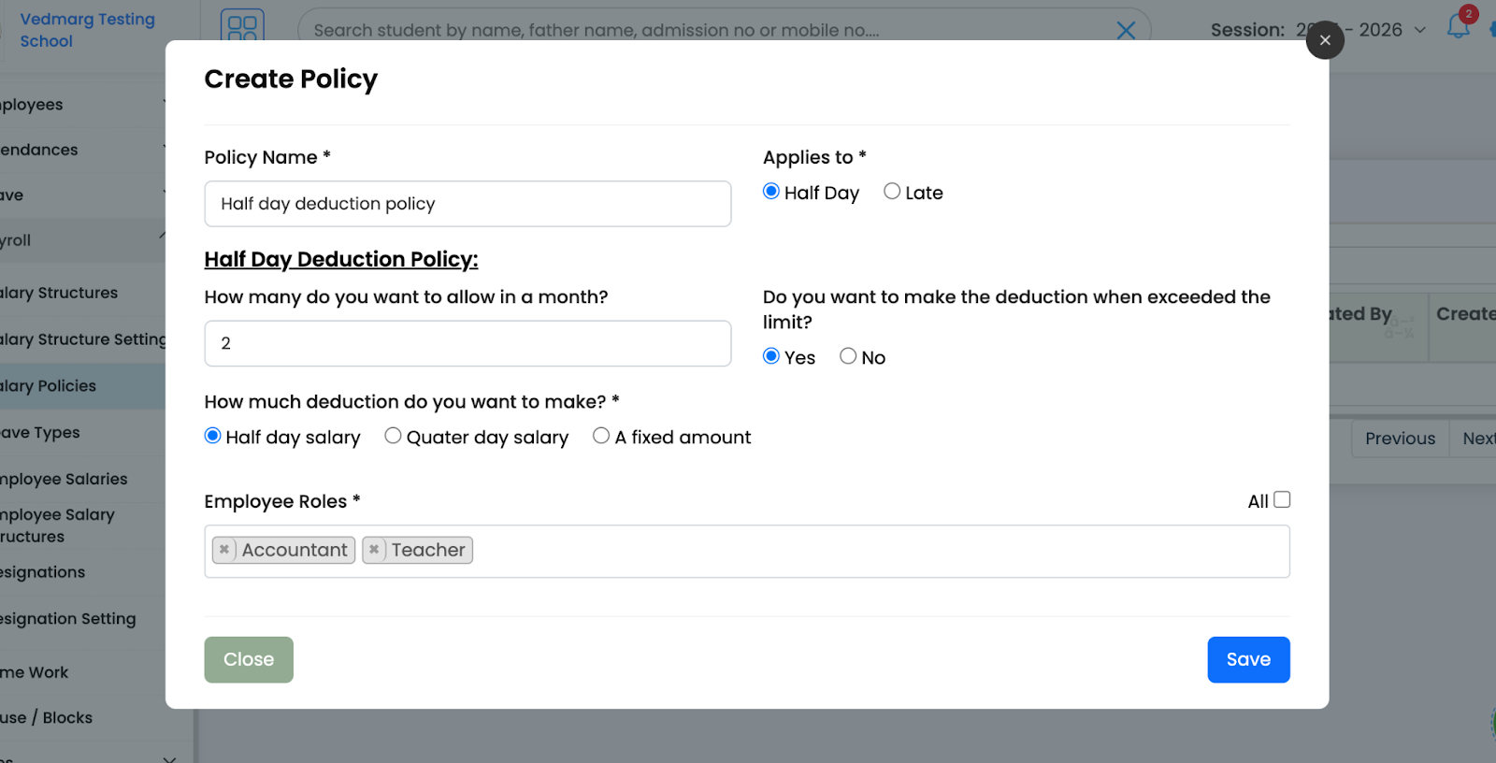Screen dimensions: 1496x763
Task: Click the Policy Name text field
Action: click(467, 204)
